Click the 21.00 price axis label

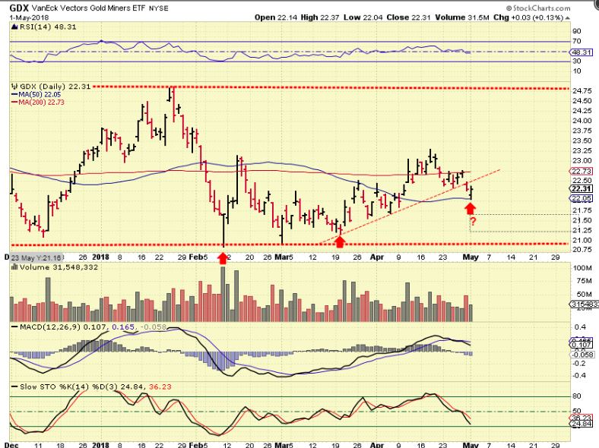pos(582,240)
